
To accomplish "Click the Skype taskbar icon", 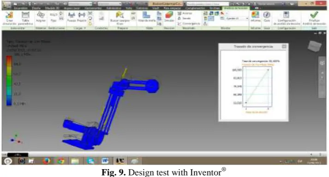I will click(x=91, y=161).
